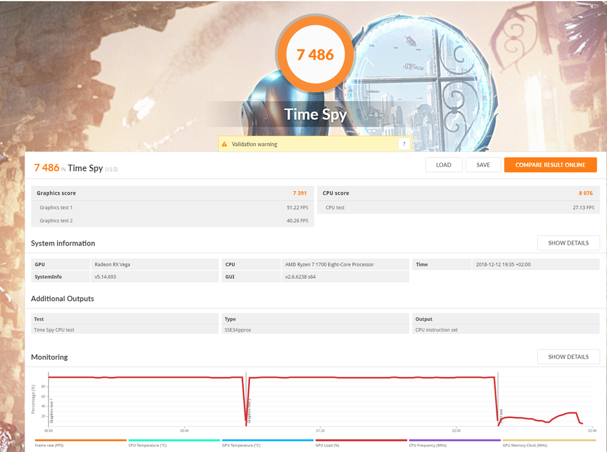
Task: Show details for Monitoring section
Action: point(568,357)
